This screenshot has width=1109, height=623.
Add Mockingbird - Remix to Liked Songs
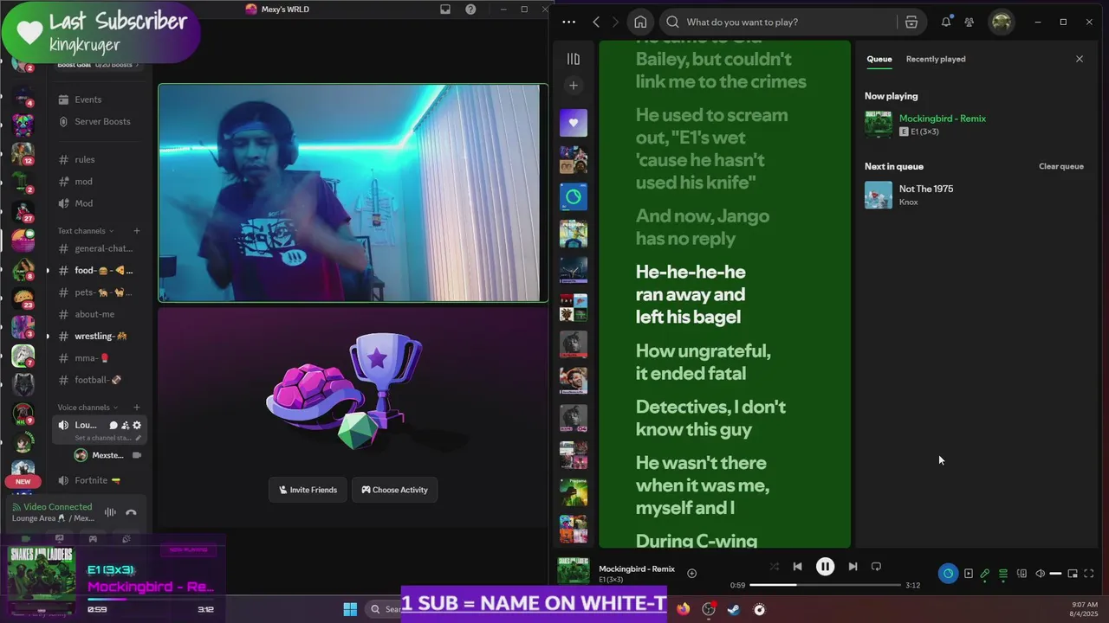(x=691, y=573)
